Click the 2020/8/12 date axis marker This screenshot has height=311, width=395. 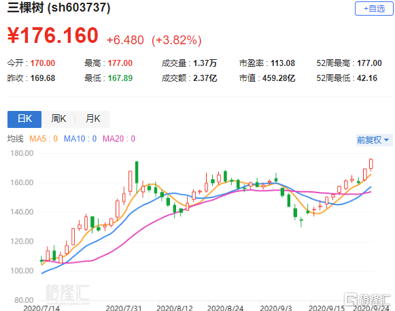(x=174, y=308)
